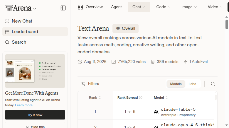The width and height of the screenshot is (229, 128).
Task: Click the sidebar Search magnifier icon
Action: [7, 42]
